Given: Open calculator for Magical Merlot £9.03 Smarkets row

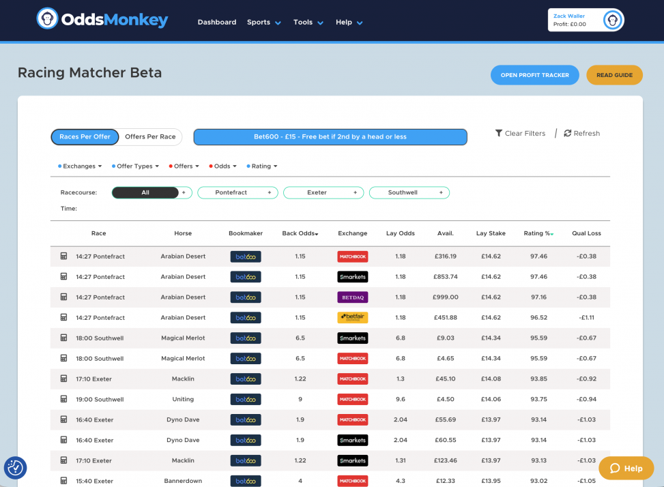Looking at the screenshot, I should (x=63, y=338).
